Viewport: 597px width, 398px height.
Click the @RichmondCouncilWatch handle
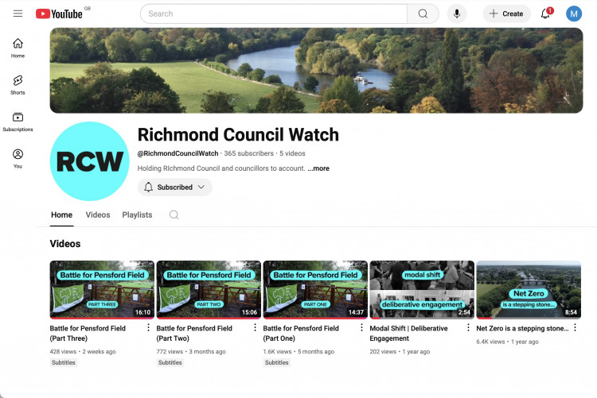[x=178, y=153]
